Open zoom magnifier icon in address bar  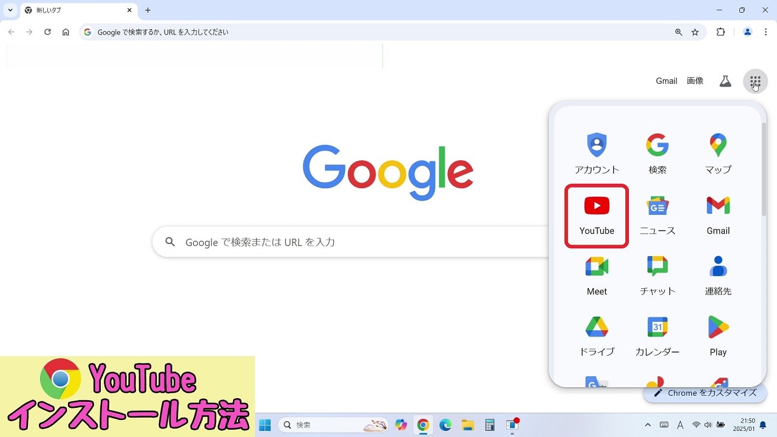coord(679,32)
